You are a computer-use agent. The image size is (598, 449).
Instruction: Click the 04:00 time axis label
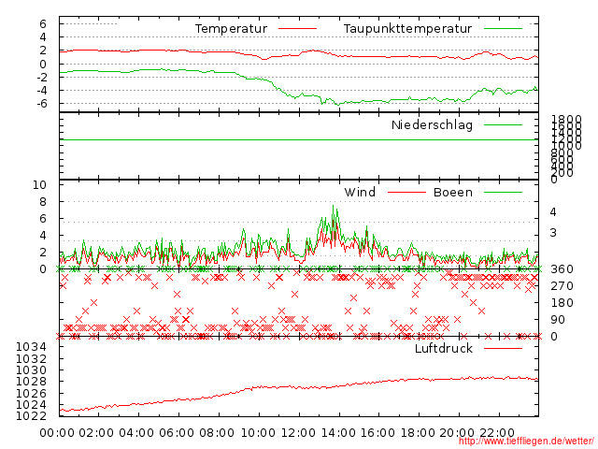(x=136, y=433)
